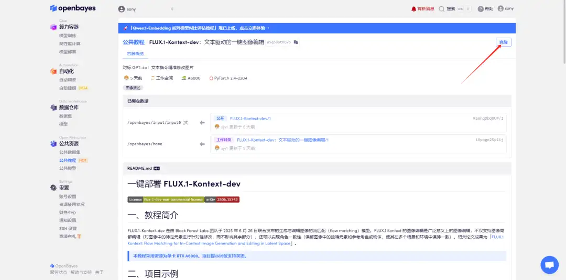
Task: Open 高性能计算 in the sidebar
Action: coord(70,43)
